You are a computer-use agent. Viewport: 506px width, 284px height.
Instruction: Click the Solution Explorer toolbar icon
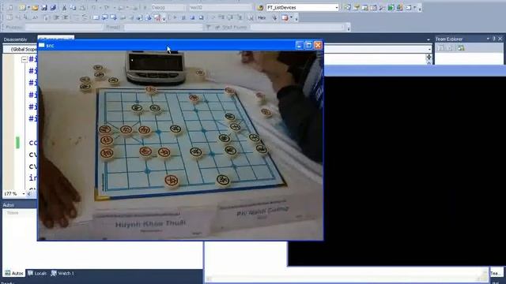348,7
